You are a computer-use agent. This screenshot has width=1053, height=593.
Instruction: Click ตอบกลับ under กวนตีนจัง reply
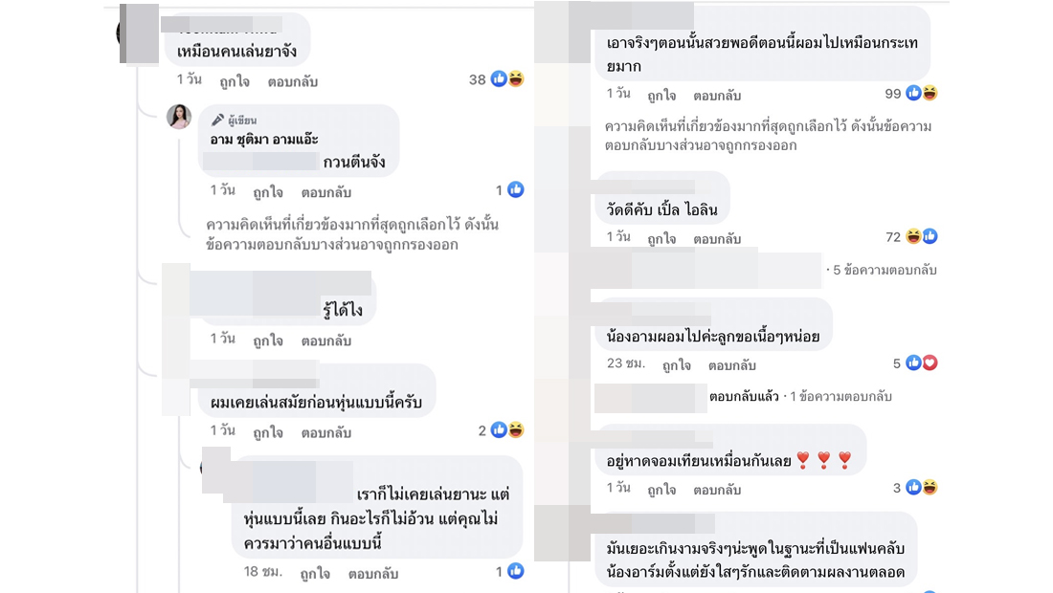326,191
